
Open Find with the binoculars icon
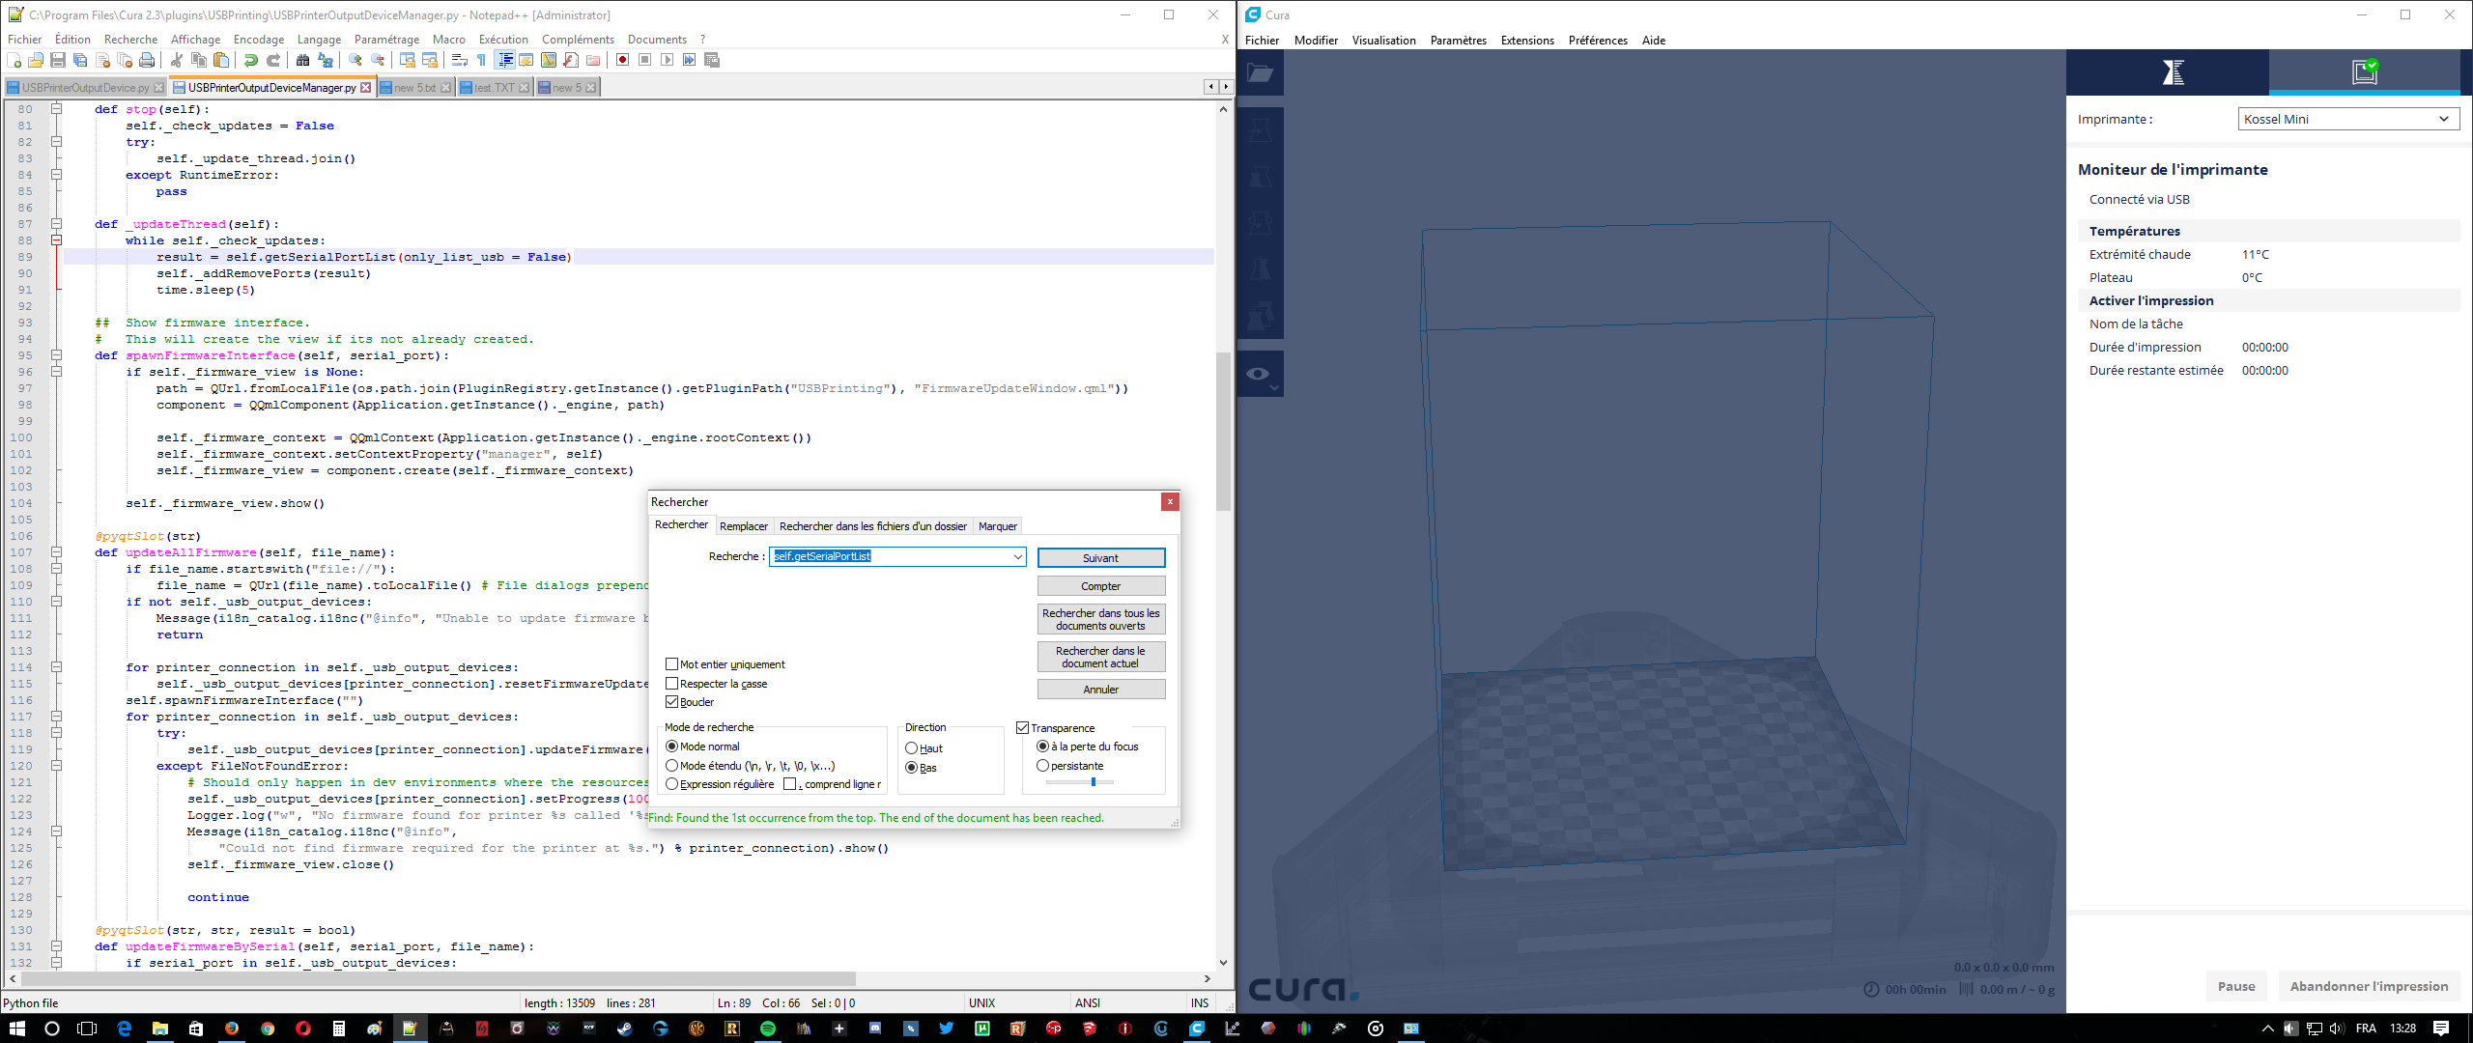pos(302,61)
